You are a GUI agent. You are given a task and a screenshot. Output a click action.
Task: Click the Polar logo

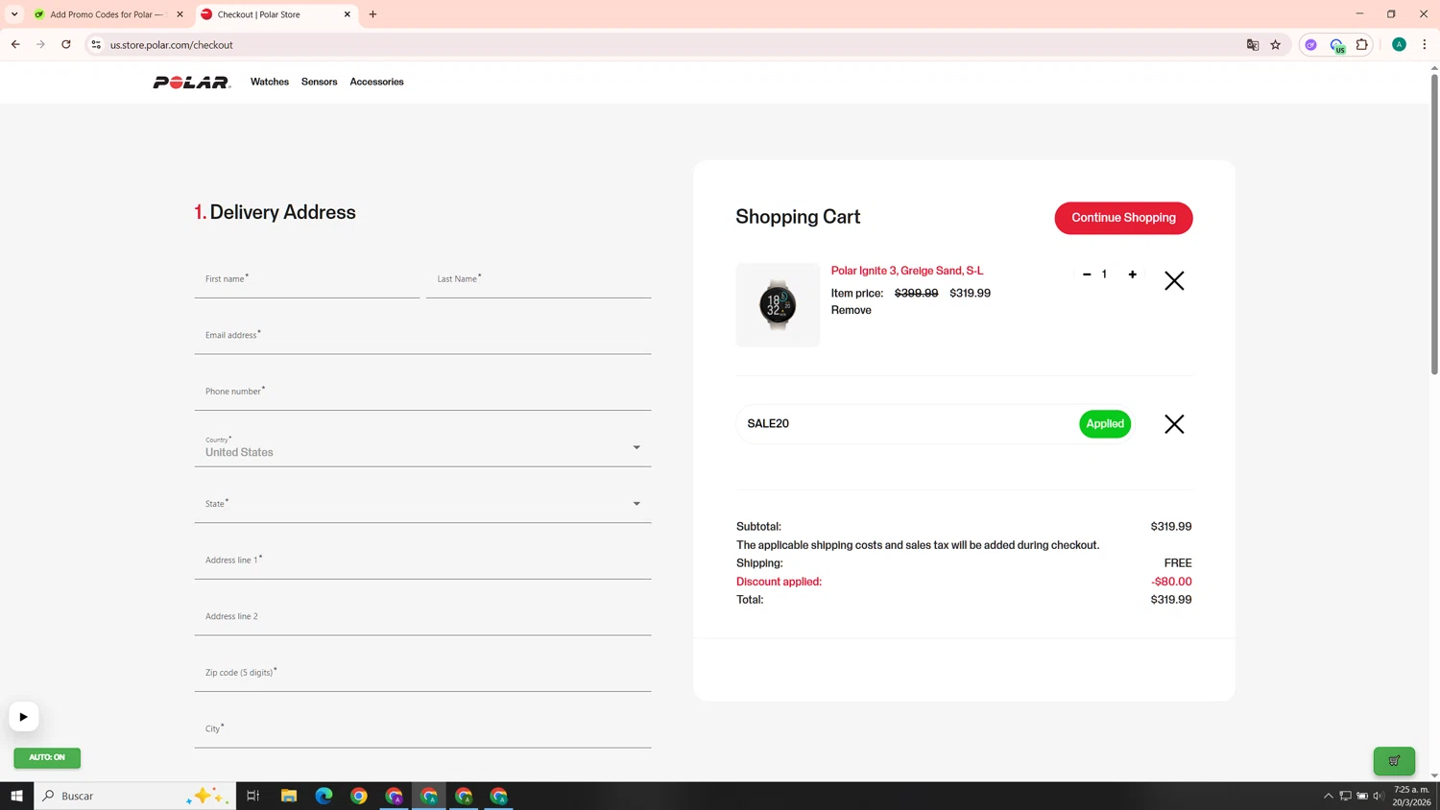pos(192,83)
